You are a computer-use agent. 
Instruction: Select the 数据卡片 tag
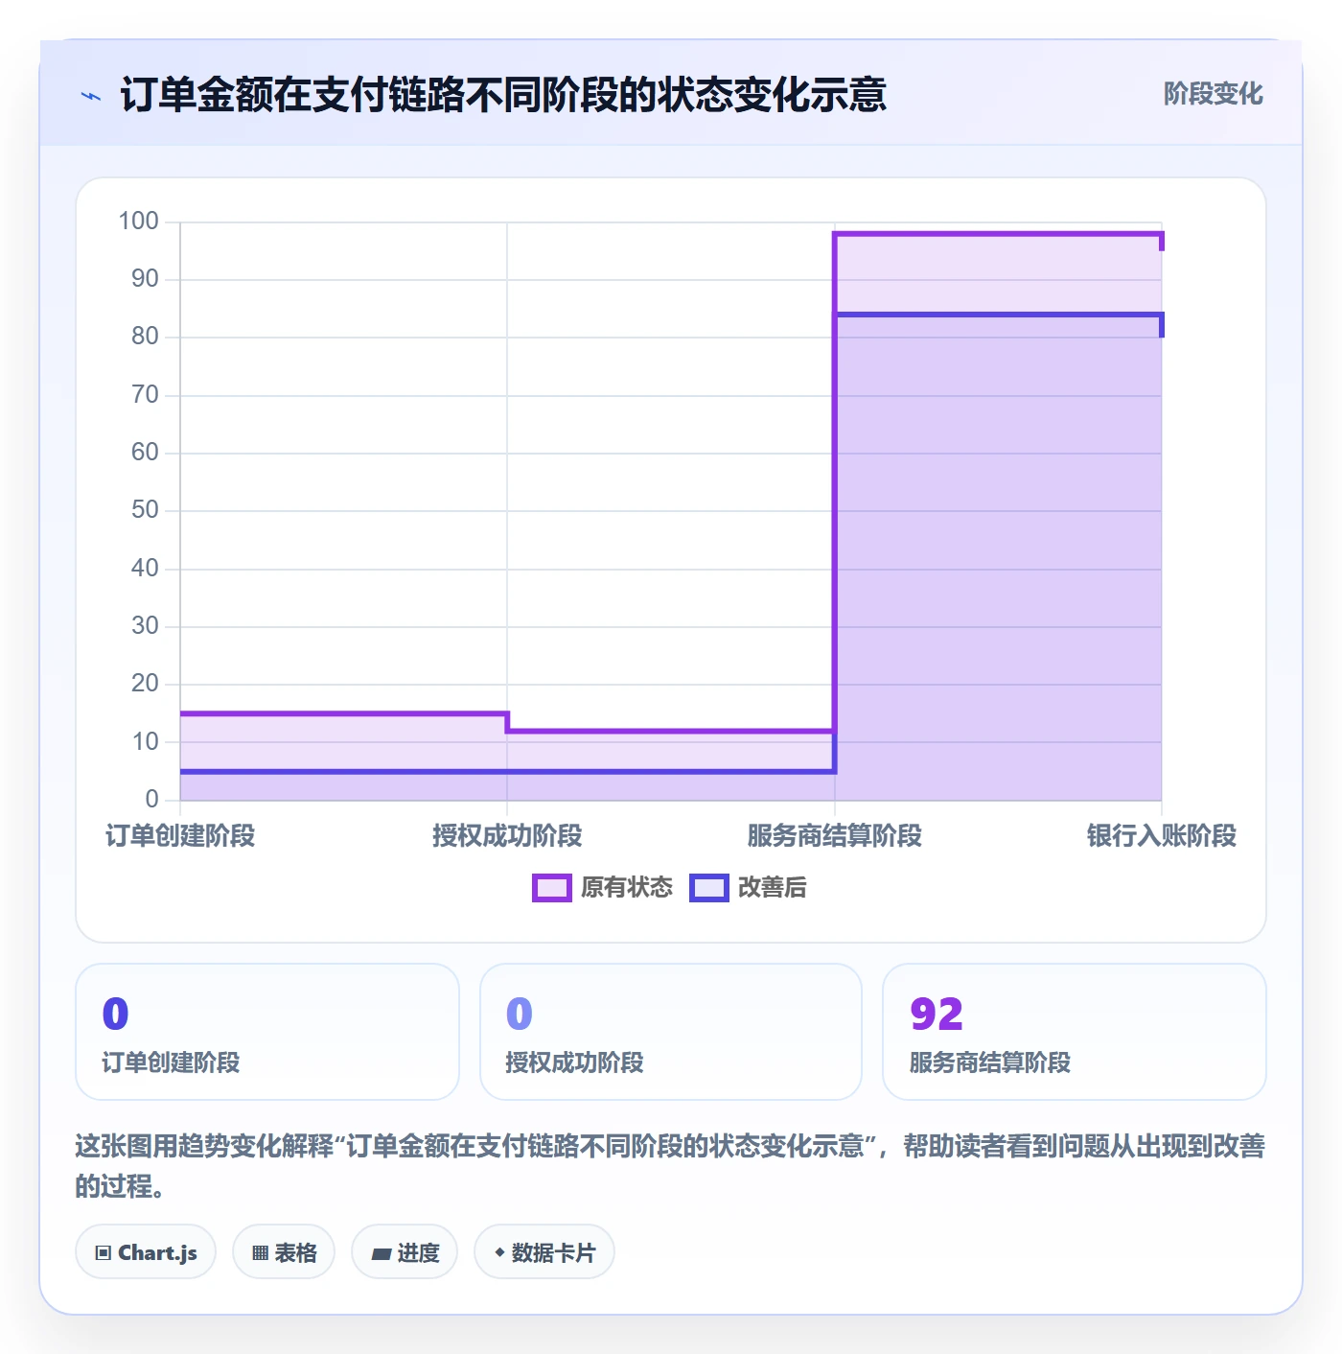(544, 1251)
